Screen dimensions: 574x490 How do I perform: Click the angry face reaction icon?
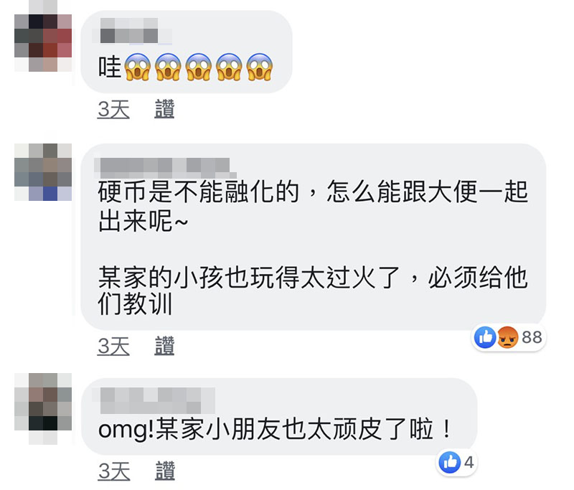[507, 337]
